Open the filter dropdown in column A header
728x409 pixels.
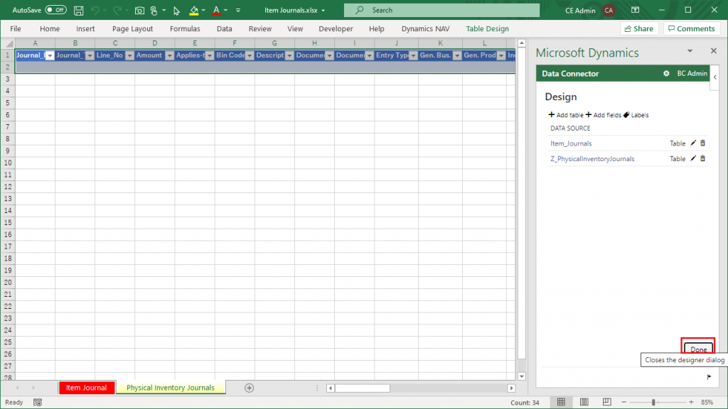[50, 55]
